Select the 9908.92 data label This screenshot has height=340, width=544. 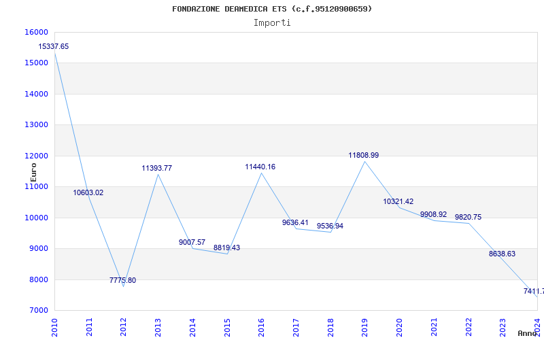pos(433,214)
